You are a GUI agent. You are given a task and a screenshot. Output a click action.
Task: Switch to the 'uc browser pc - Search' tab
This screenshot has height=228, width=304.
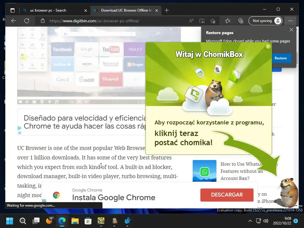click(x=55, y=10)
